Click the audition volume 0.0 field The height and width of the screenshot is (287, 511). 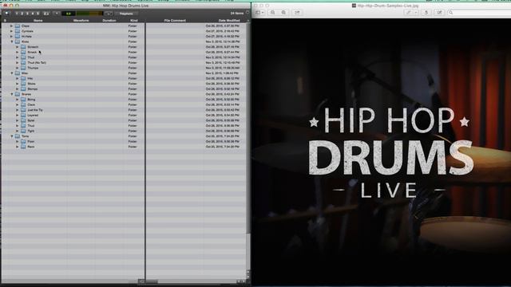pyautogui.click(x=69, y=14)
